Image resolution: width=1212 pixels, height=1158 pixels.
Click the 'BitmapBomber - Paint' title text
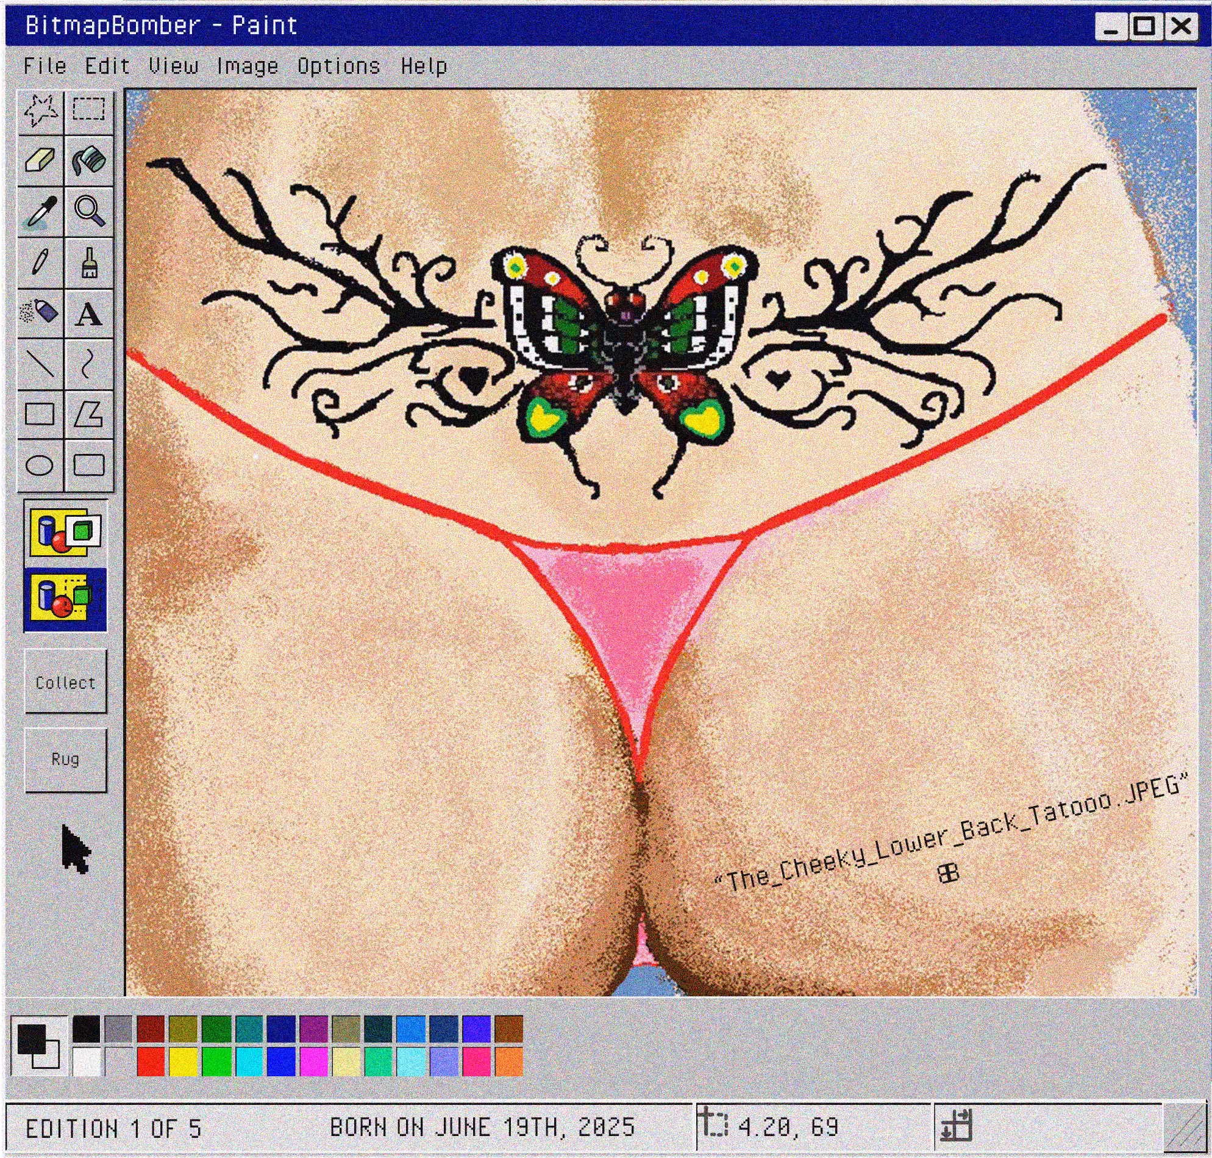click(x=162, y=26)
